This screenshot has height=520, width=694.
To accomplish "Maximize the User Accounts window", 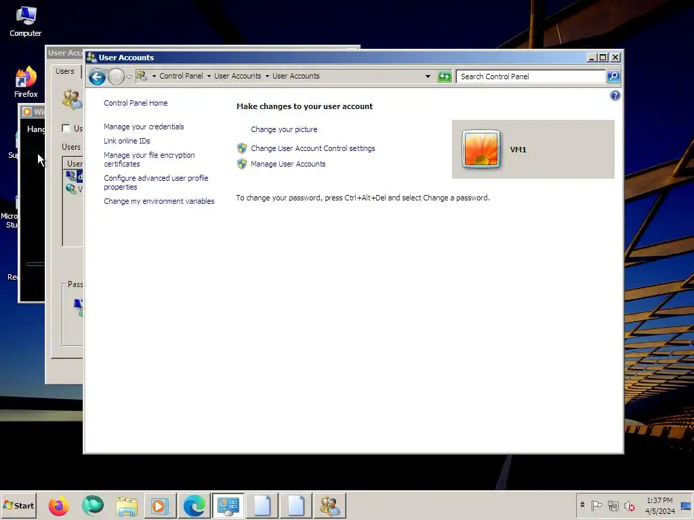I will 603,58.
